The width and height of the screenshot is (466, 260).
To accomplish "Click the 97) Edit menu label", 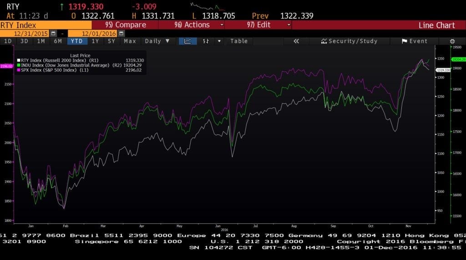I will (258, 25).
